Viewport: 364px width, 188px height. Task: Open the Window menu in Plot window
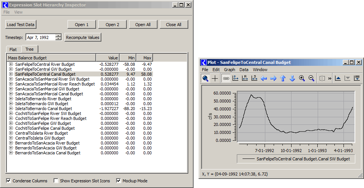[260, 70]
